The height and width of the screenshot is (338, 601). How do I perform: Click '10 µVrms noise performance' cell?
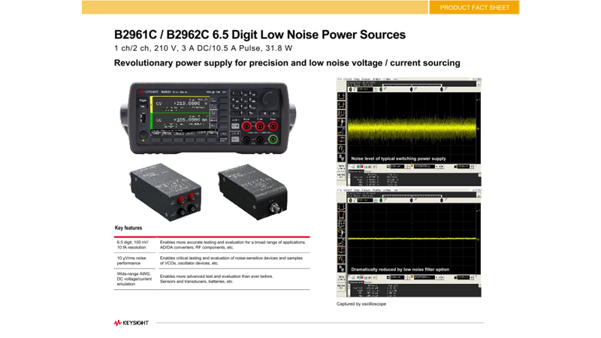[x=131, y=261]
